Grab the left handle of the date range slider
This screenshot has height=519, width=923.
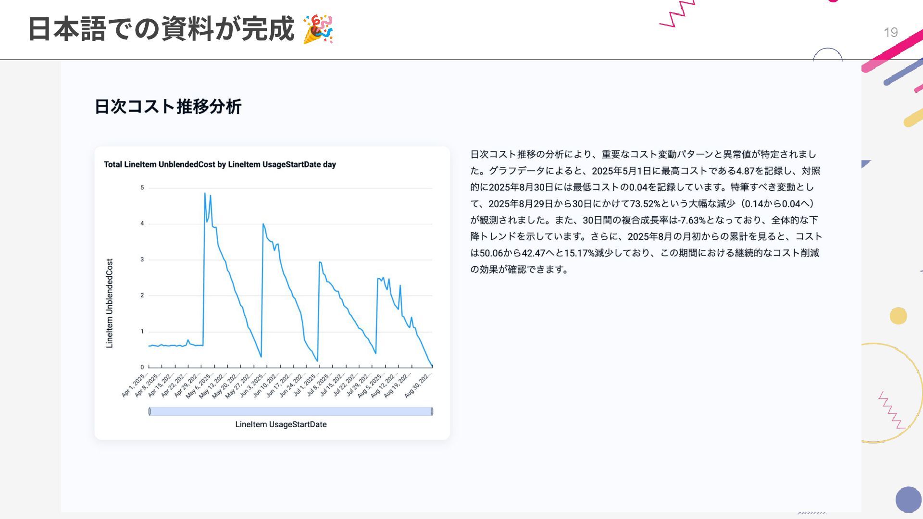point(150,411)
